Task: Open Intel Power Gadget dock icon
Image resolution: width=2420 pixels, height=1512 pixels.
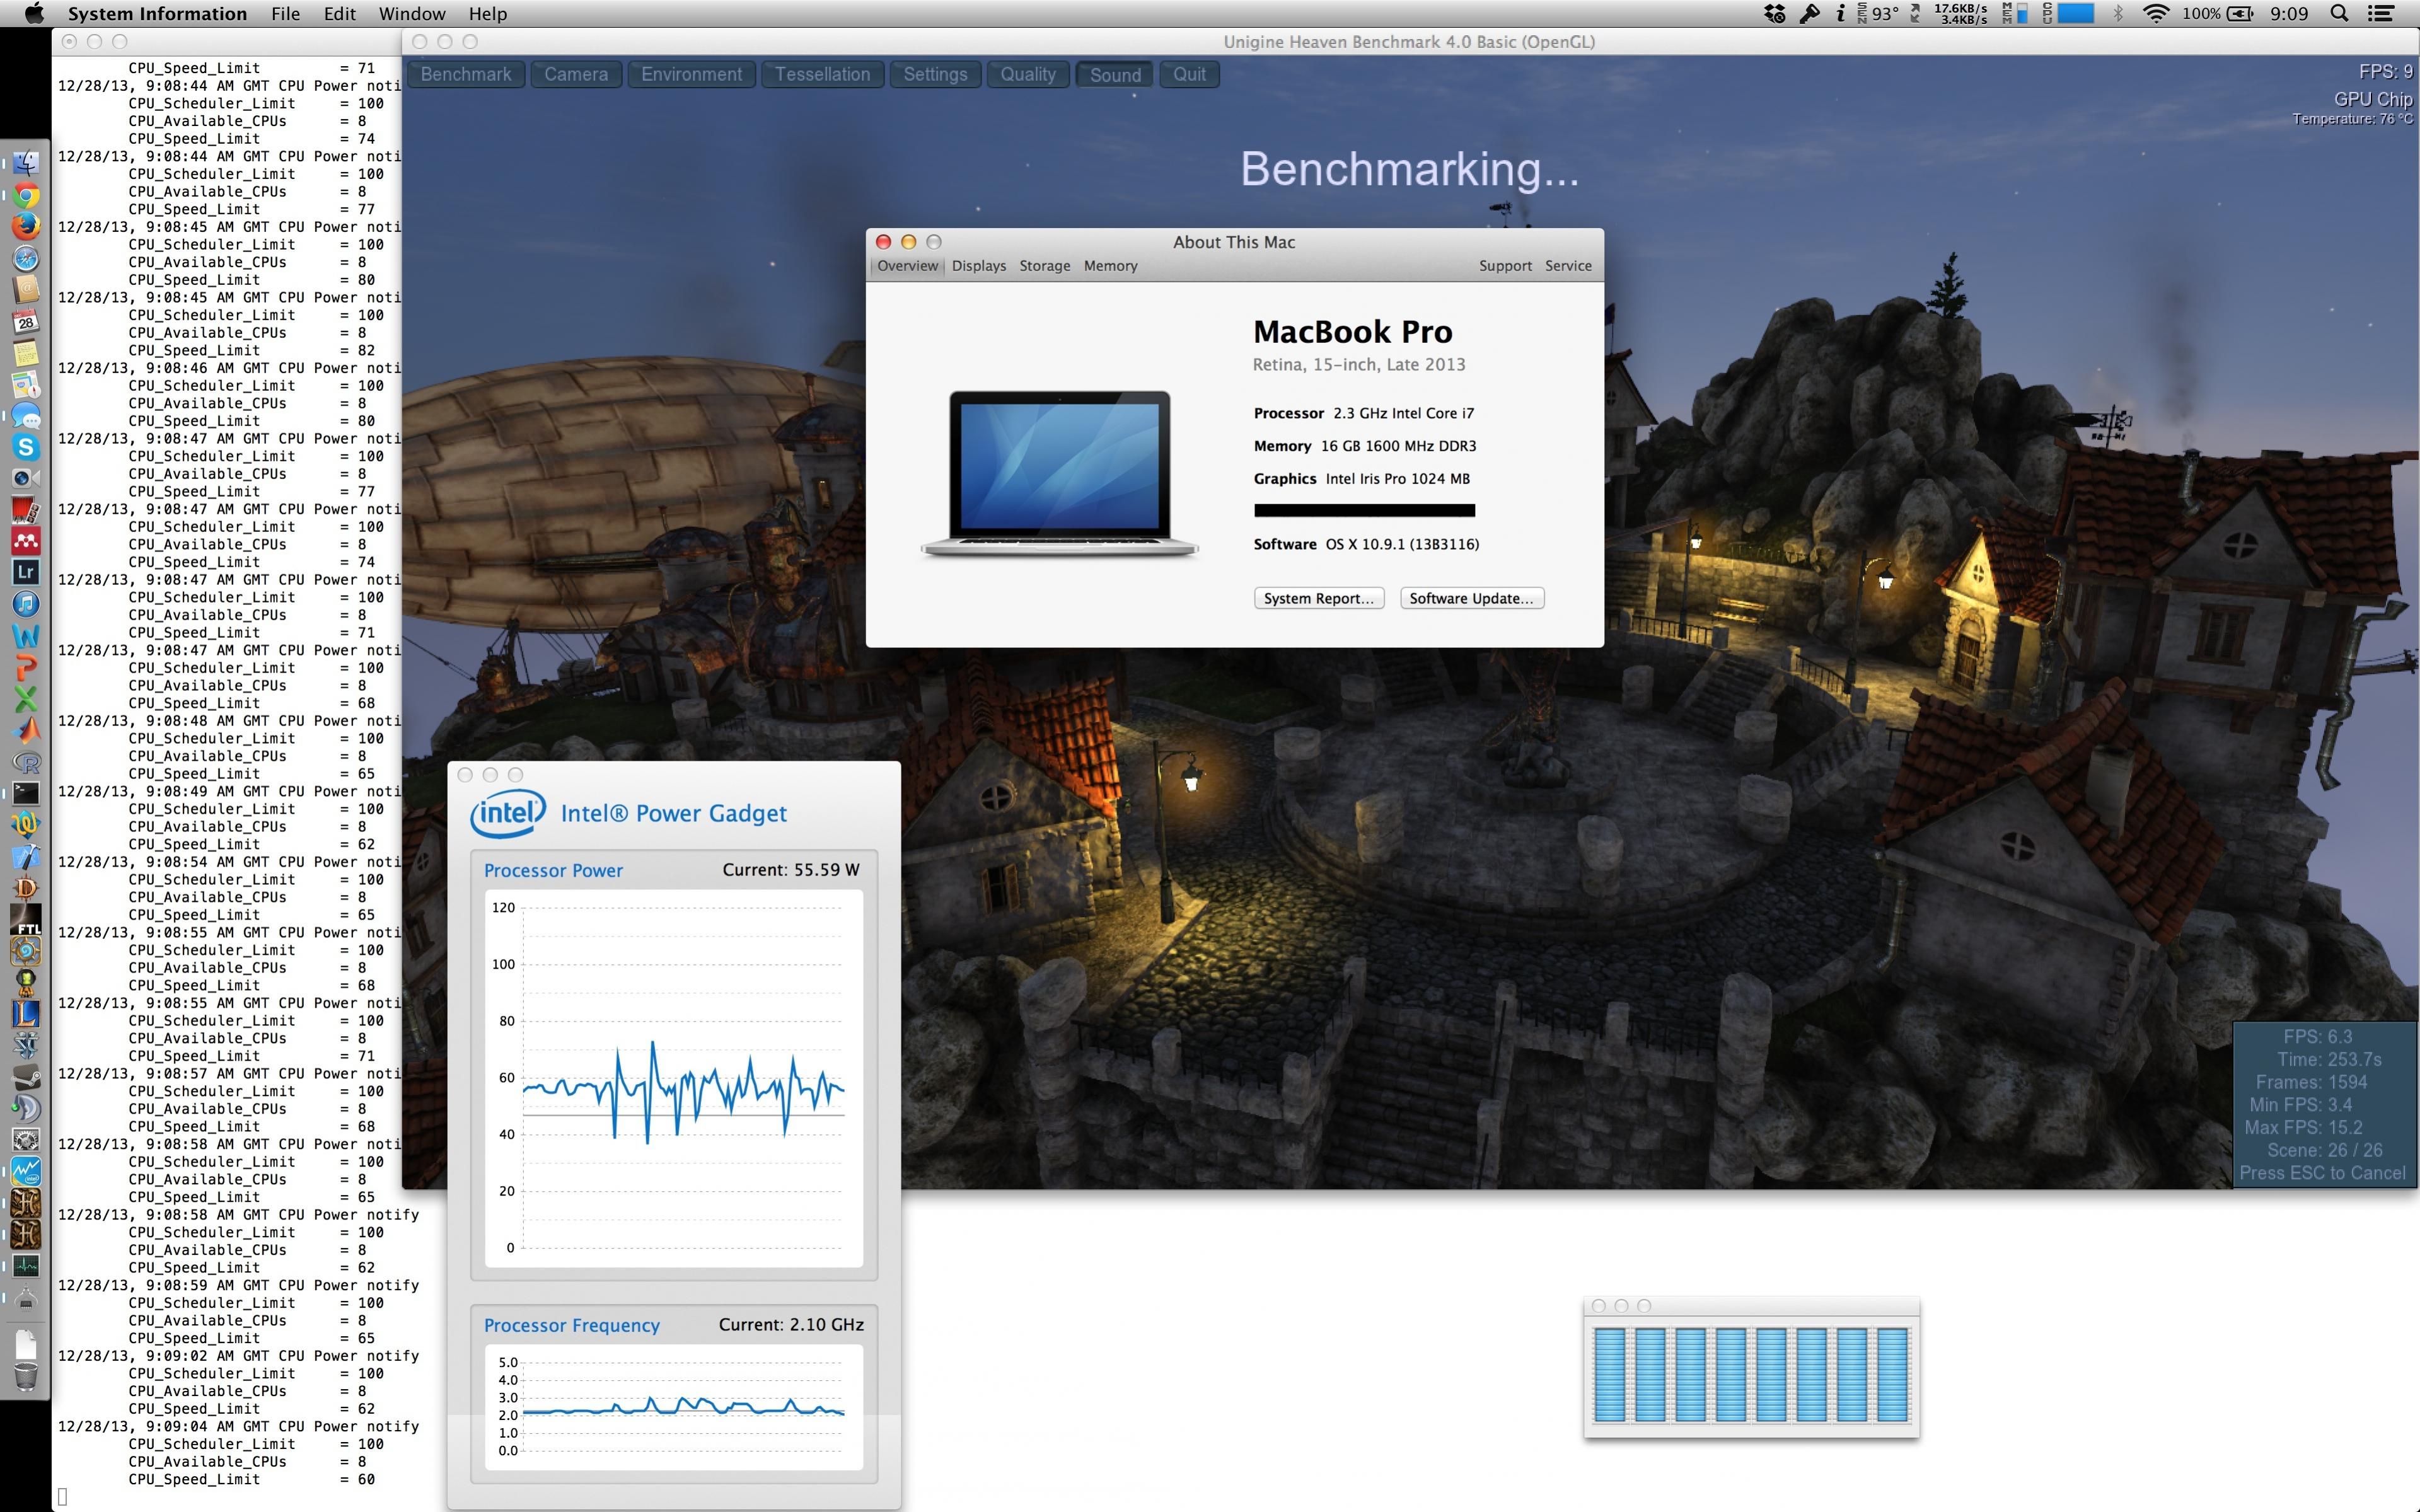Action: 26,1171
